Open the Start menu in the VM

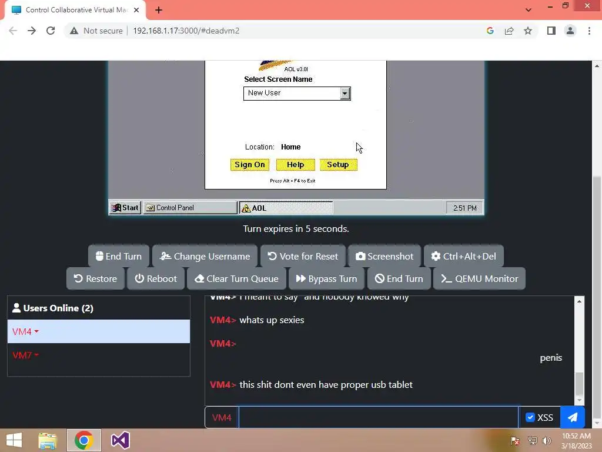[x=125, y=208]
